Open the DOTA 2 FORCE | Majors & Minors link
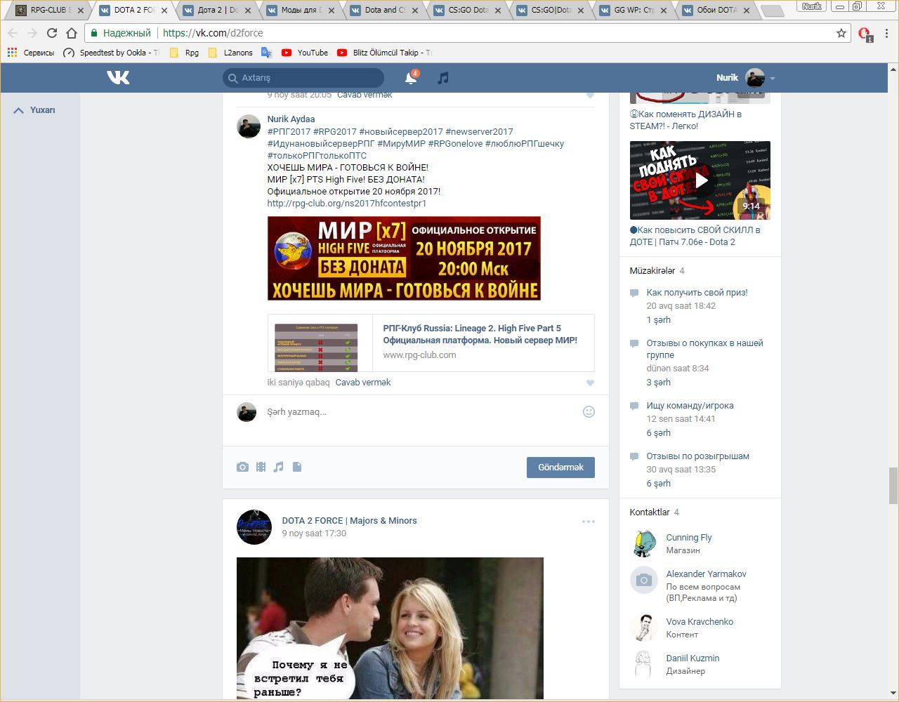 click(350, 521)
